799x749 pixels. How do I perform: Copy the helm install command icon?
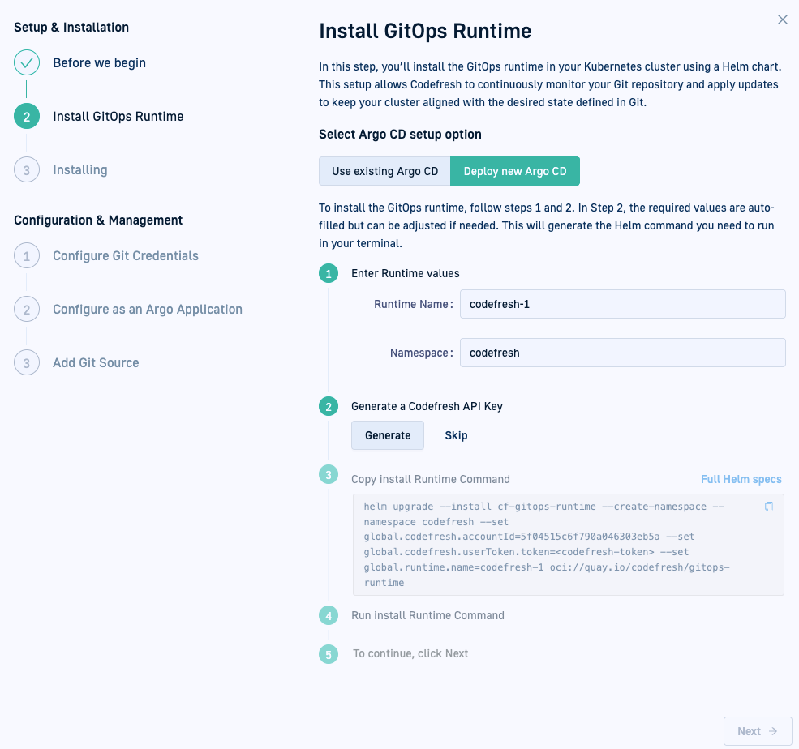point(769,507)
